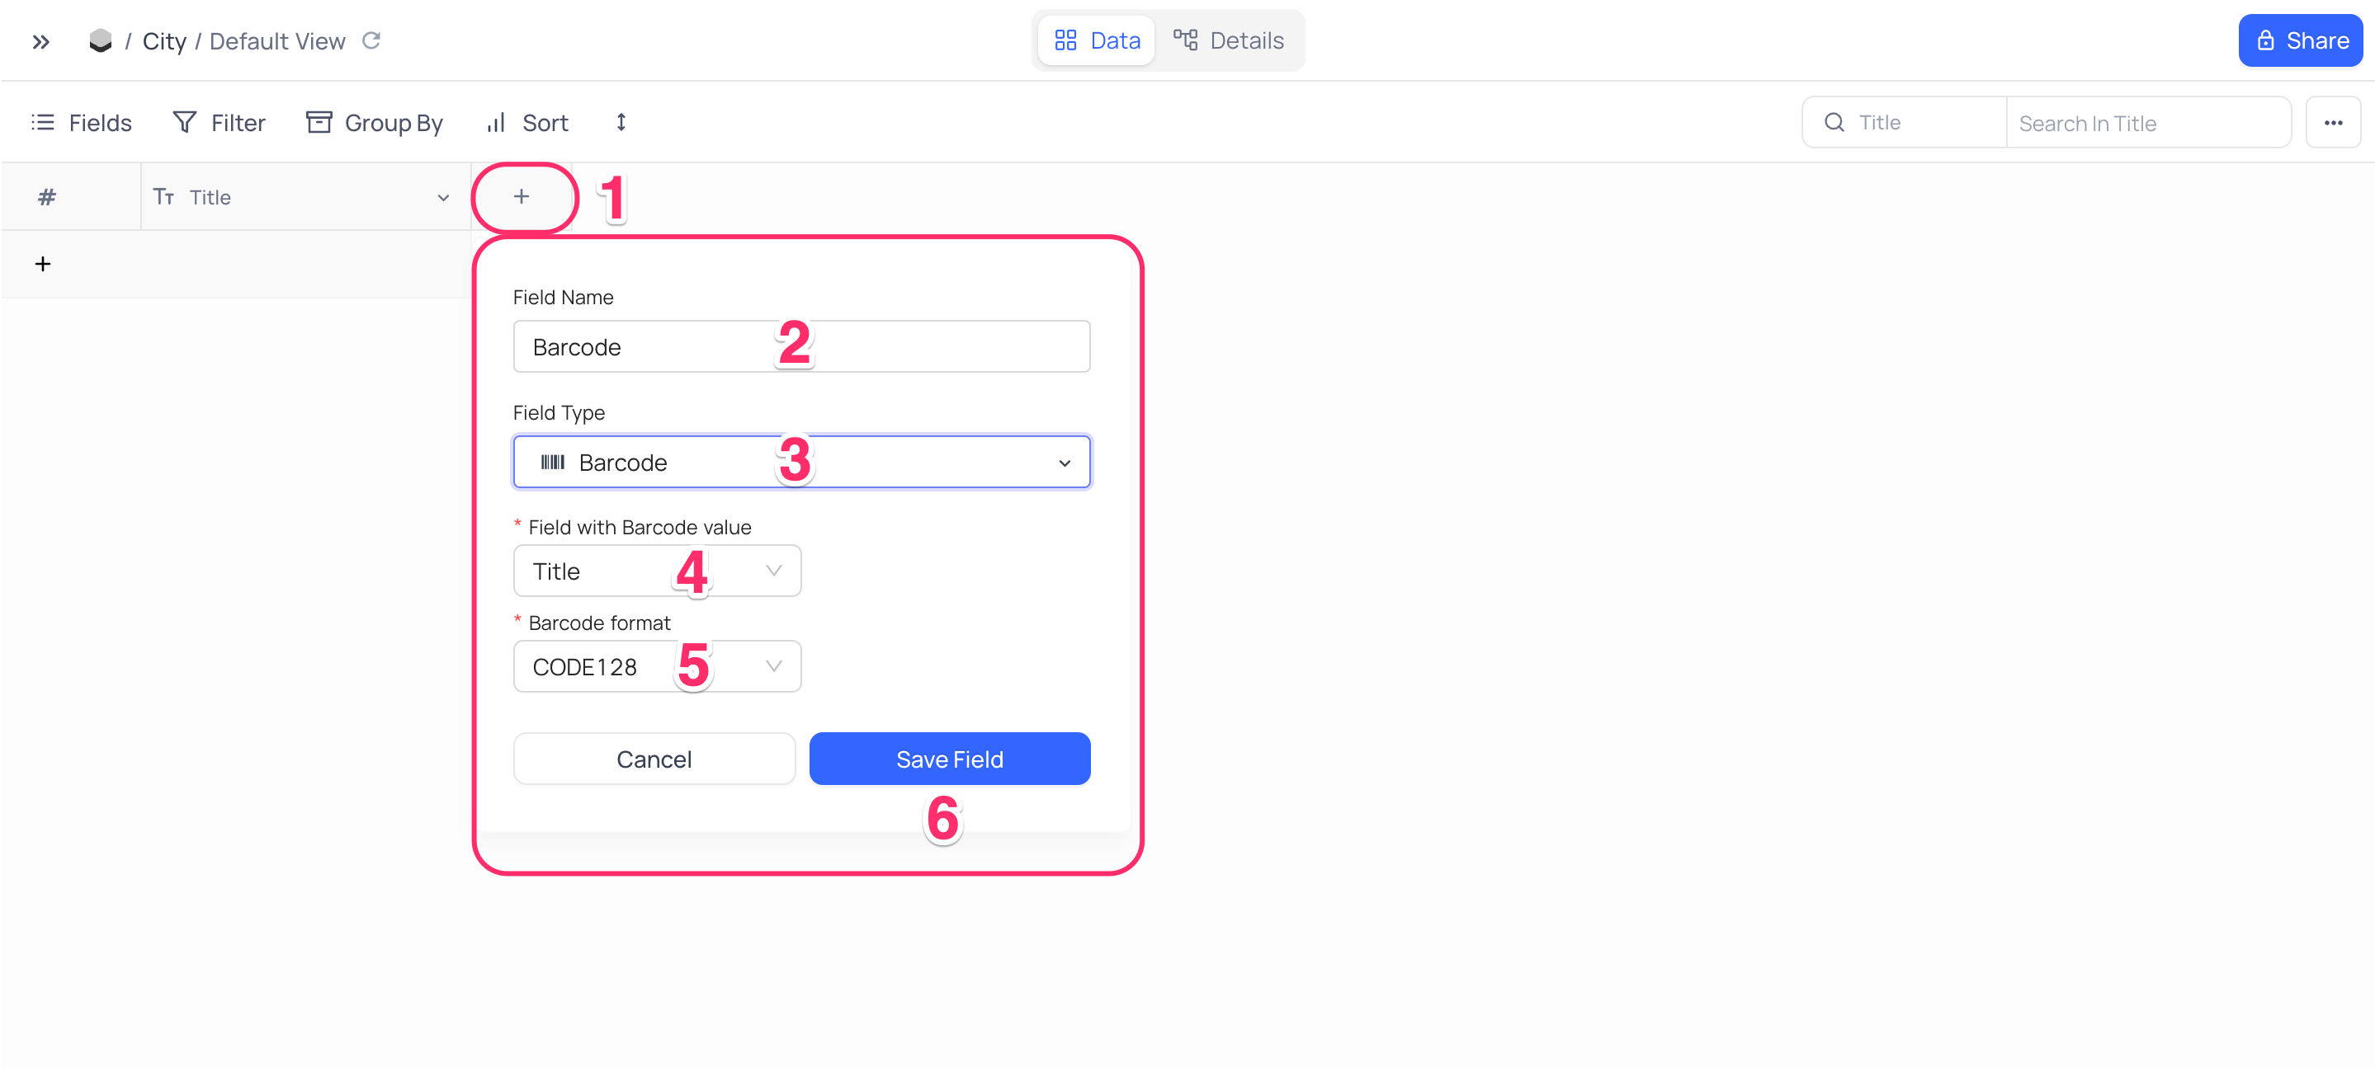This screenshot has width=2375, height=1067.
Task: Open the more options ellipsis menu
Action: pos(2333,123)
